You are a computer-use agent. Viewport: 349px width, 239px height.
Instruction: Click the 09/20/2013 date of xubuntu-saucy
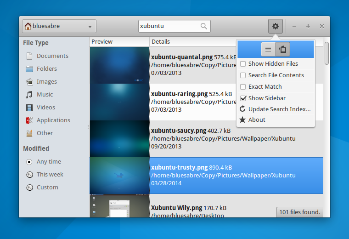(166, 147)
